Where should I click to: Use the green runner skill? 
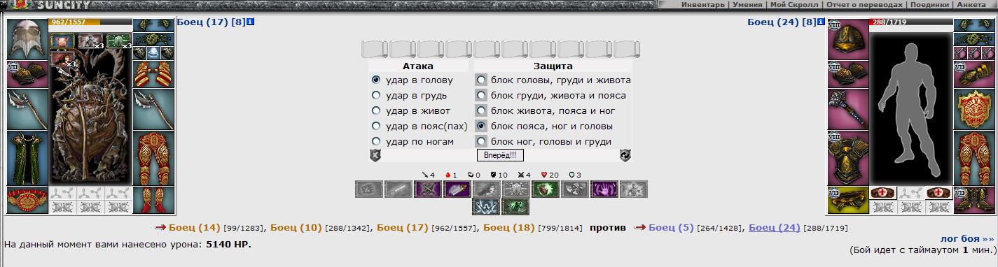pos(515,207)
